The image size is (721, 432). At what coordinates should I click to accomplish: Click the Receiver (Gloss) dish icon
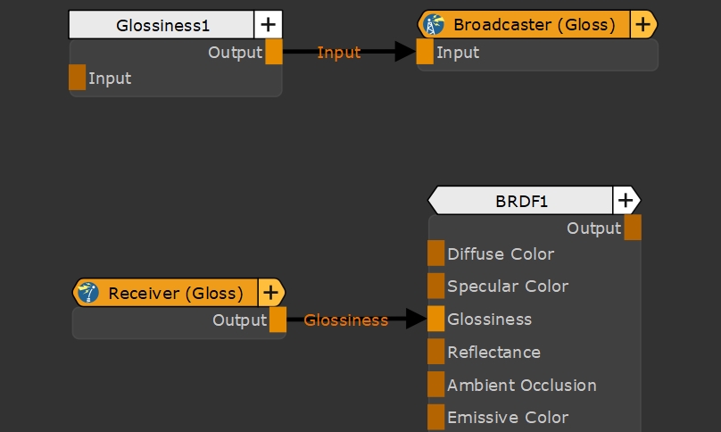click(87, 292)
